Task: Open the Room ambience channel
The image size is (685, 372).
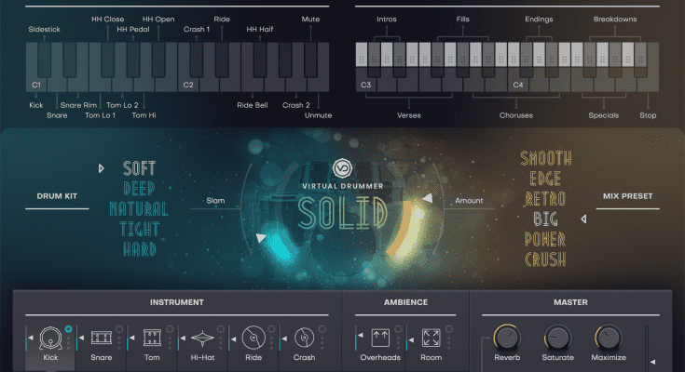Action: pyautogui.click(x=432, y=338)
